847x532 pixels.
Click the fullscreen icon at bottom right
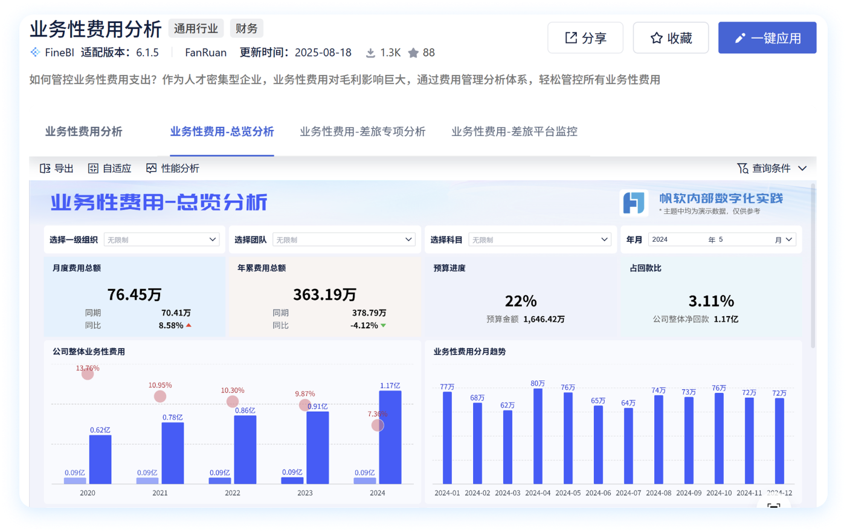773,505
